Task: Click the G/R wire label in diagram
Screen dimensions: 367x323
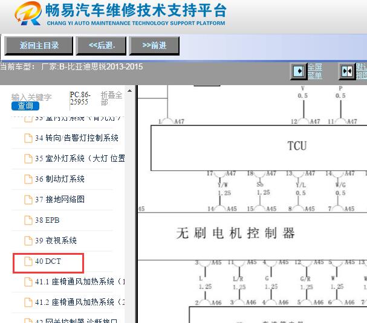Action: (305, 279)
